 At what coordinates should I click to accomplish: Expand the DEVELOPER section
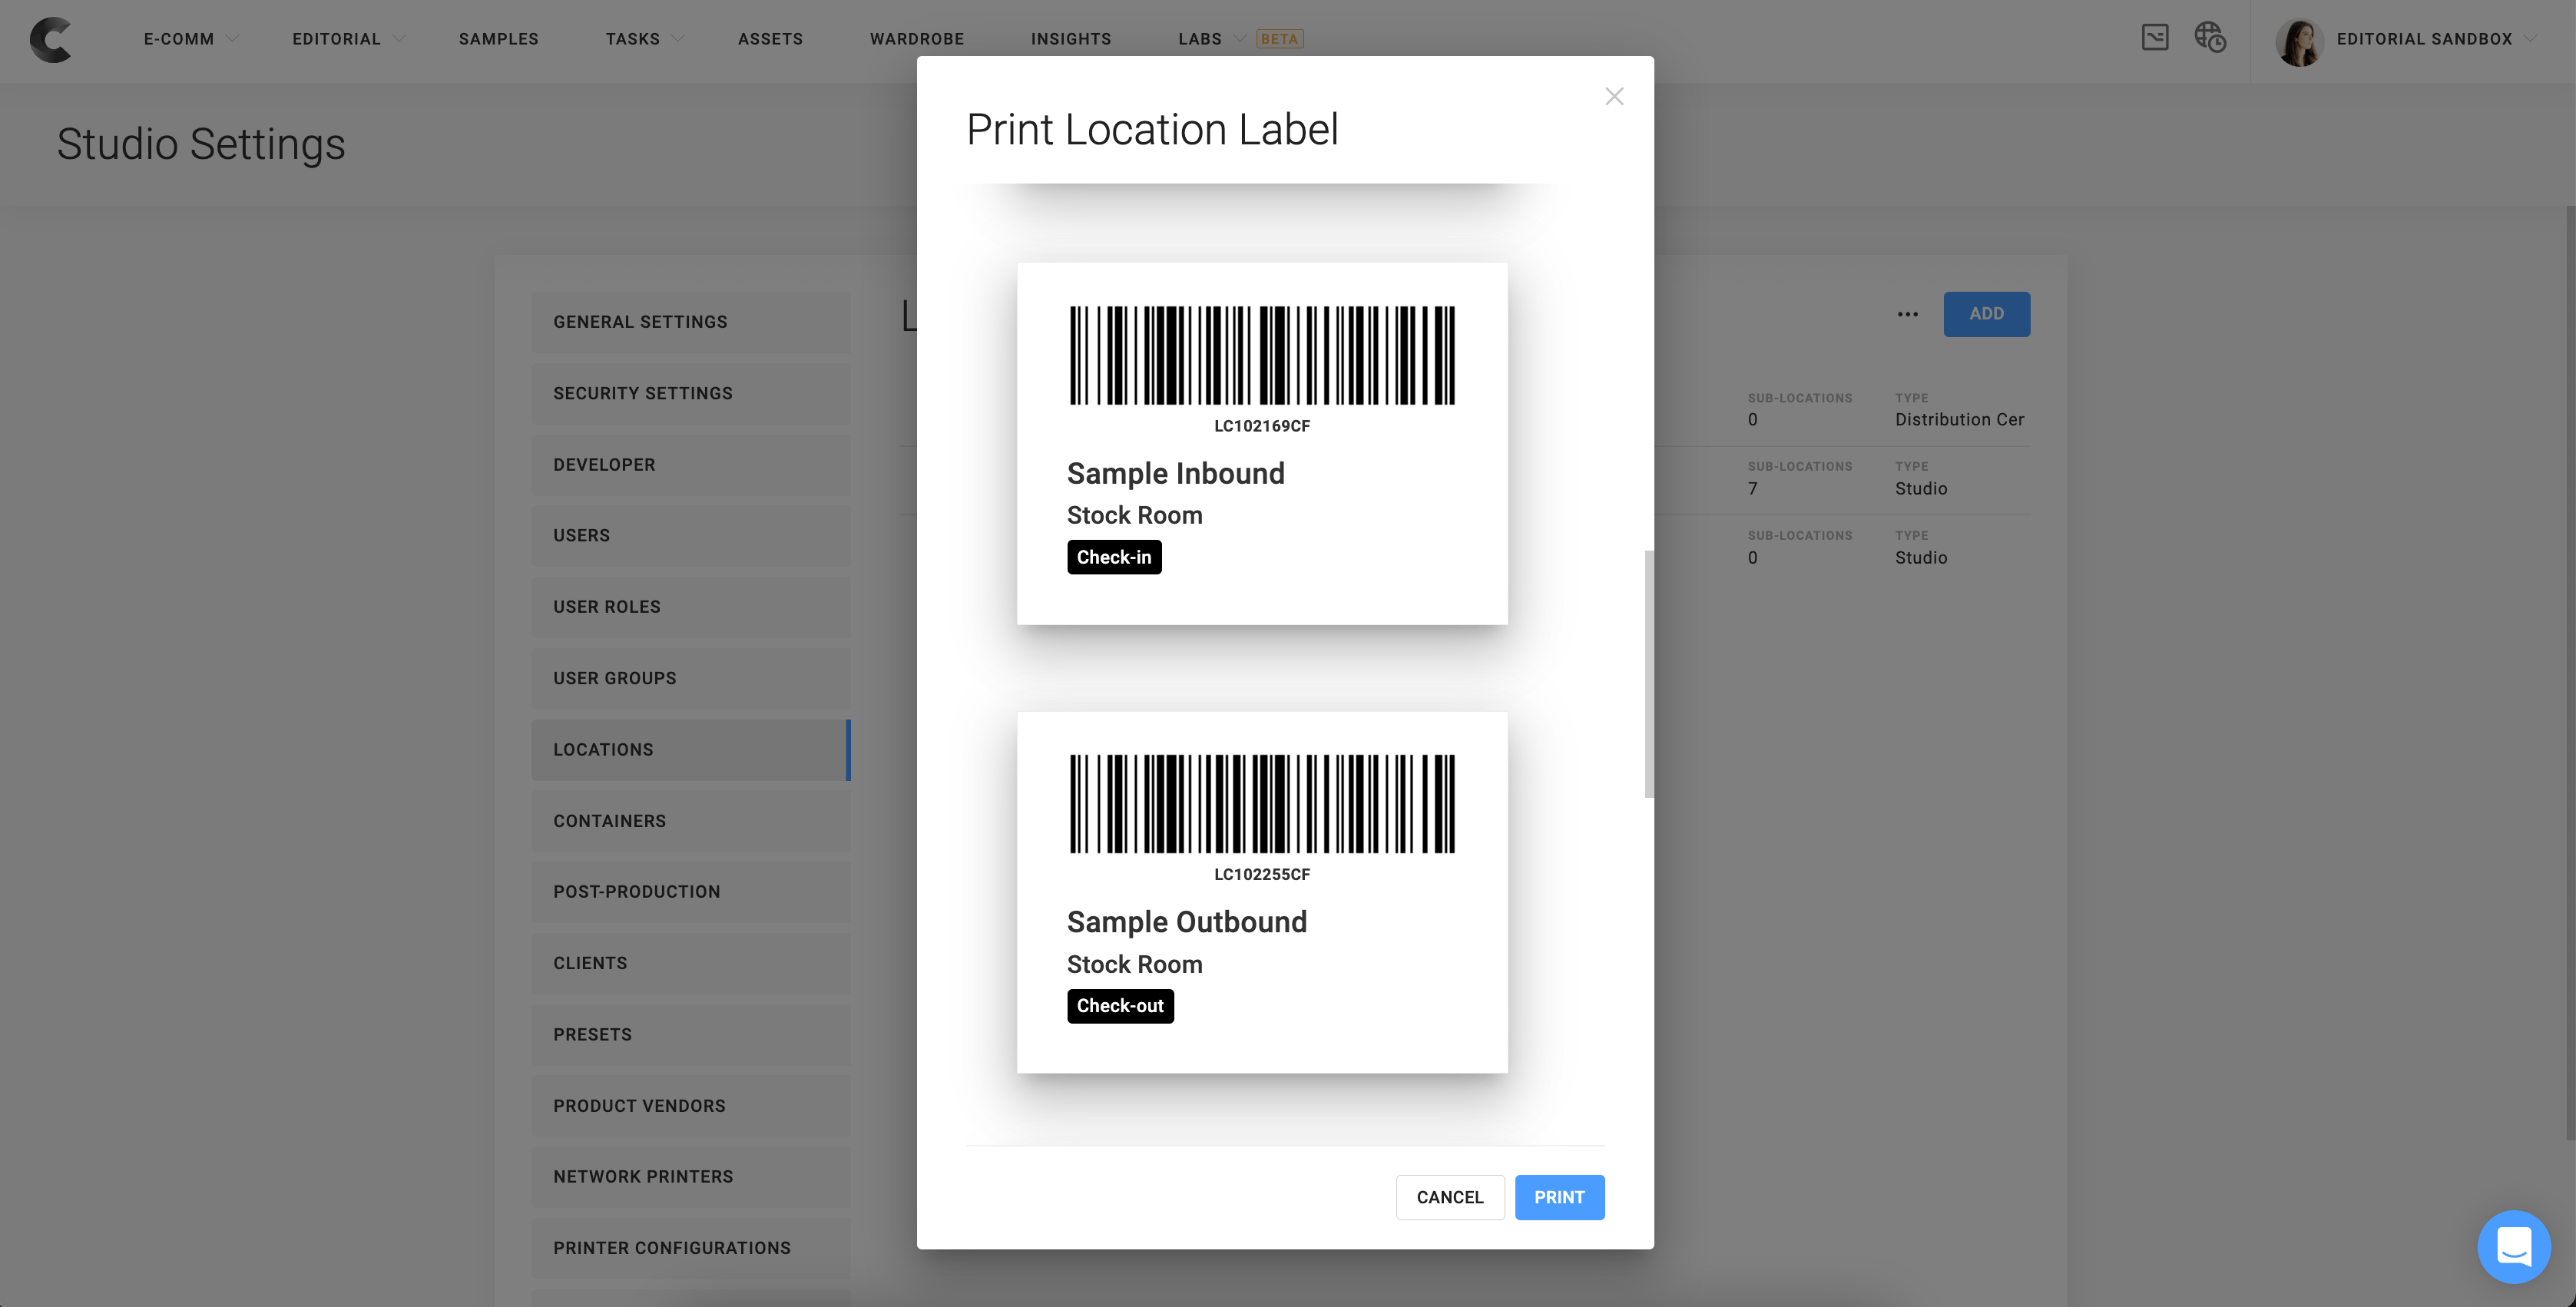point(604,465)
